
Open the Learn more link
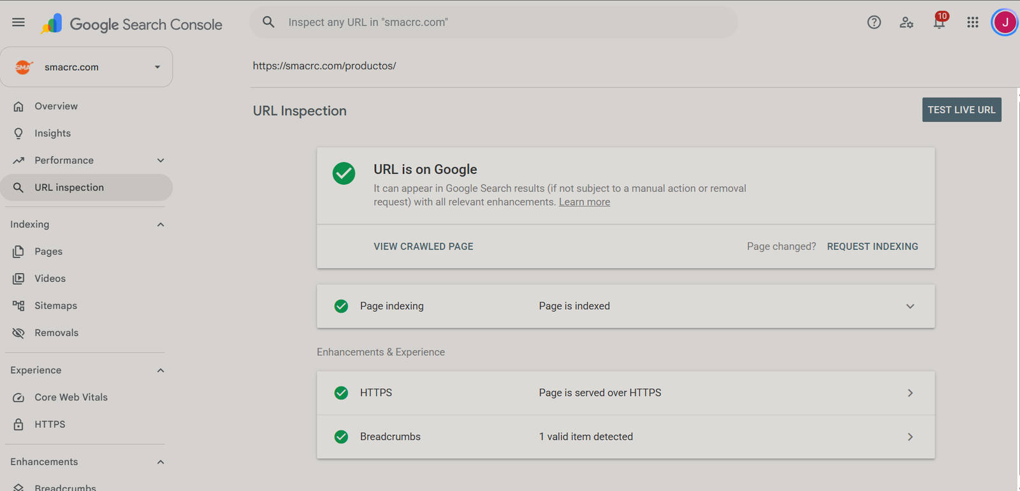coord(585,202)
